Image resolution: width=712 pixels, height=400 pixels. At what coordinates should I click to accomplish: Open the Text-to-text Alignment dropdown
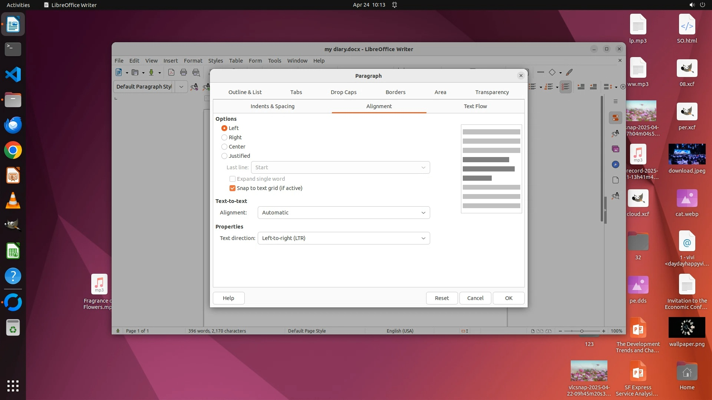point(343,213)
